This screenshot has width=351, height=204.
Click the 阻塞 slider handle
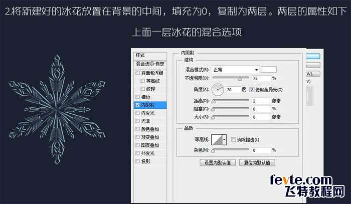click(213, 109)
